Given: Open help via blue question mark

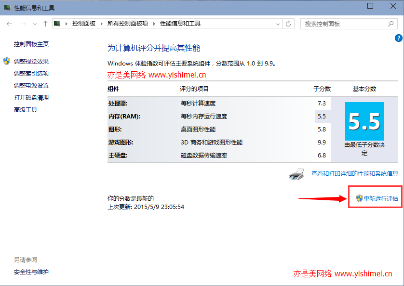Looking at the screenshot, I should pyautogui.click(x=399, y=38).
